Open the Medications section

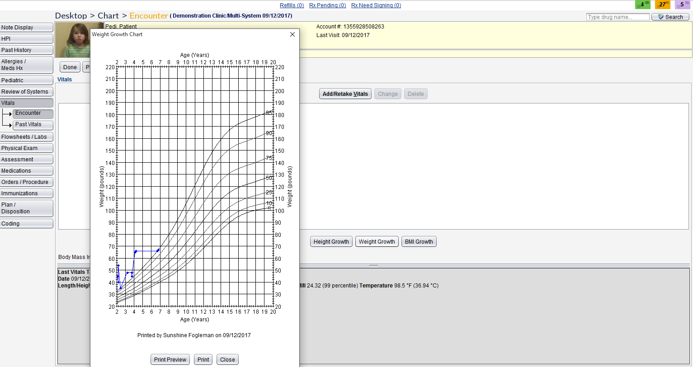point(27,171)
